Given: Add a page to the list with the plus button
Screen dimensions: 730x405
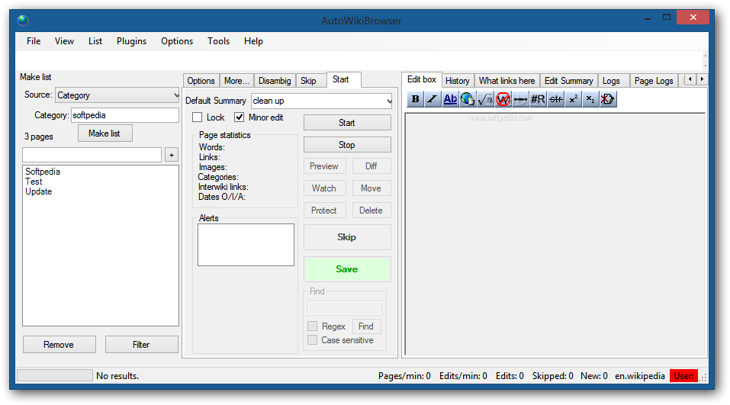Looking at the screenshot, I should click(172, 155).
